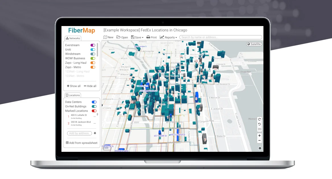The width and height of the screenshot is (332, 179).
Task: Toggle the Zayo - Long Haul network
Action: pos(93,63)
